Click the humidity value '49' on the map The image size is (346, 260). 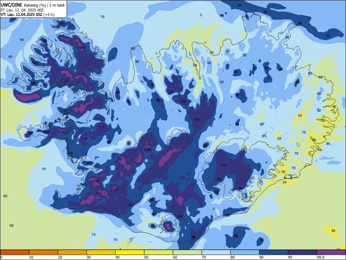(x=314, y=140)
